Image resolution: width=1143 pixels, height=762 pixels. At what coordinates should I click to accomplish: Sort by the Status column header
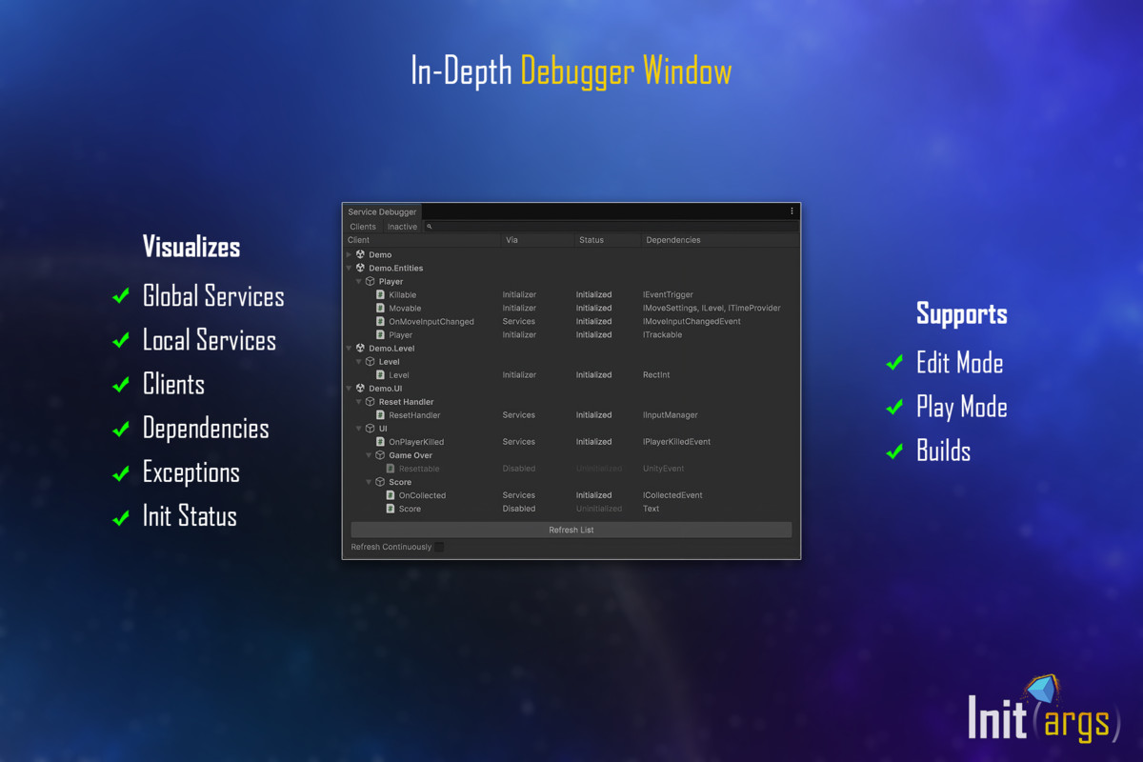608,240
